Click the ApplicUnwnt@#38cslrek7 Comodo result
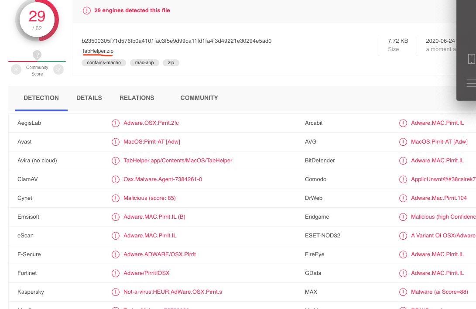Image resolution: width=476 pixels, height=309 pixels. click(x=443, y=179)
